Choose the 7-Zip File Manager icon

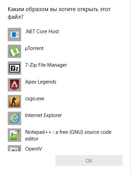click(x=14, y=68)
